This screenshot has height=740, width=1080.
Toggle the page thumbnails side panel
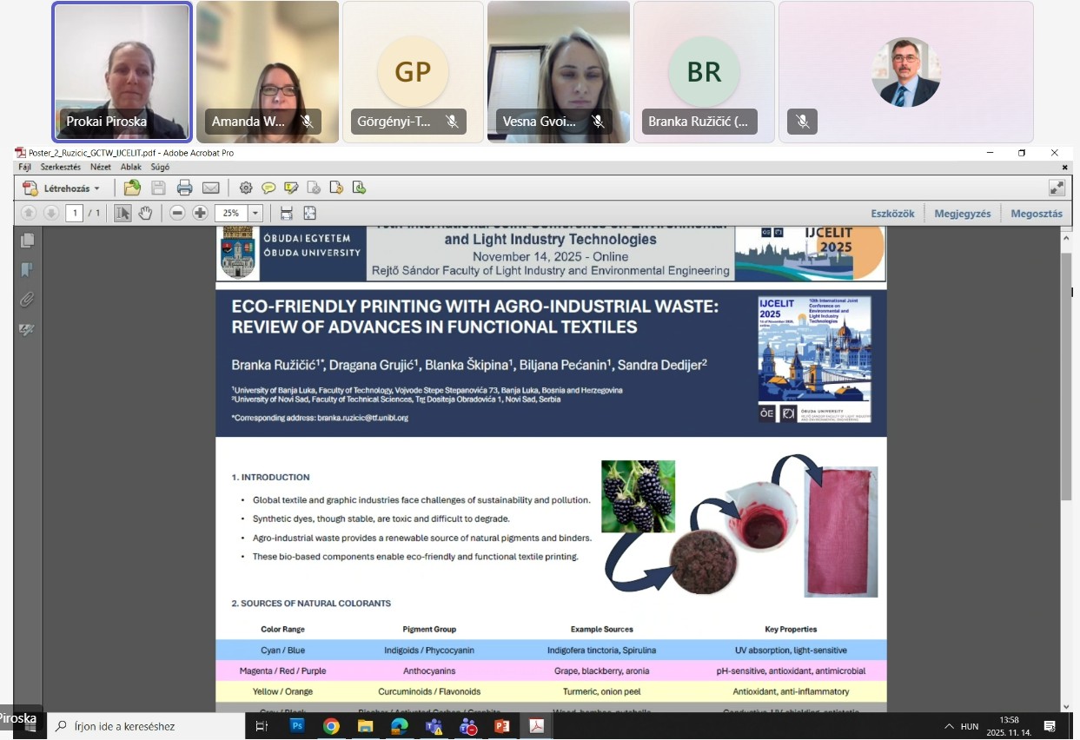click(x=28, y=241)
